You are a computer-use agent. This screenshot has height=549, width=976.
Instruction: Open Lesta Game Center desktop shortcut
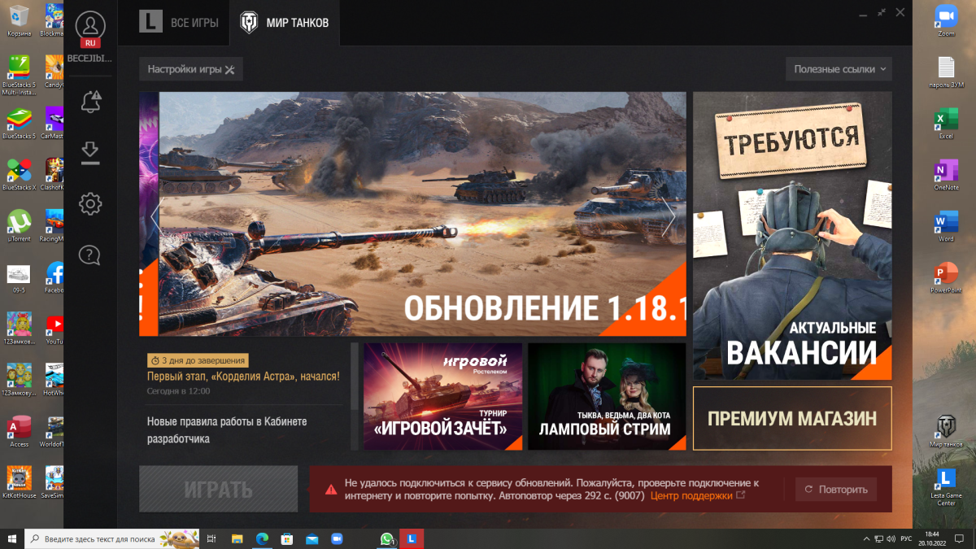pos(946,486)
